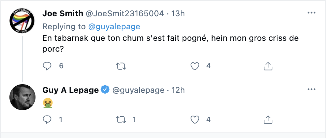
Task: Like Joe Smith's tweet
Action: click(195, 66)
